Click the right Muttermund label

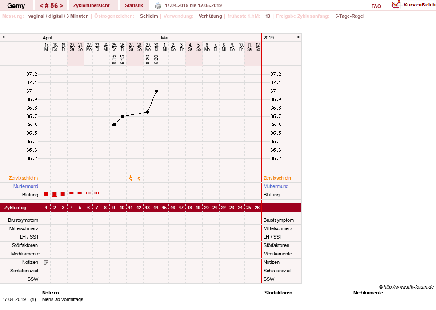[276, 187]
